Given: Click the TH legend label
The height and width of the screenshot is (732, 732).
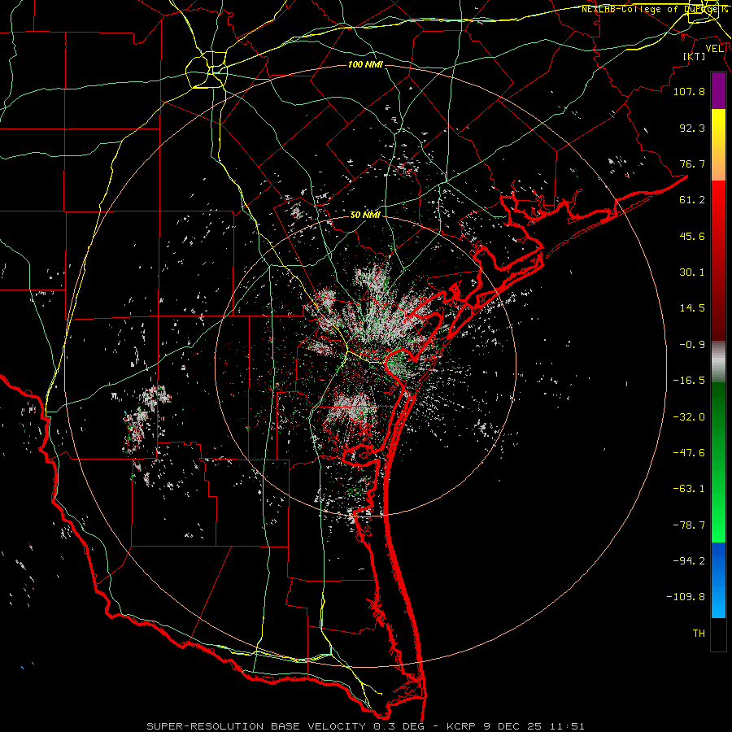Looking at the screenshot, I should pos(699,634).
